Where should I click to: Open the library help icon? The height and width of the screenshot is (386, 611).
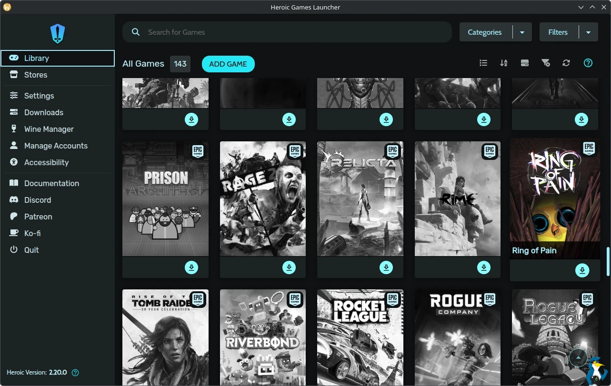tap(588, 63)
